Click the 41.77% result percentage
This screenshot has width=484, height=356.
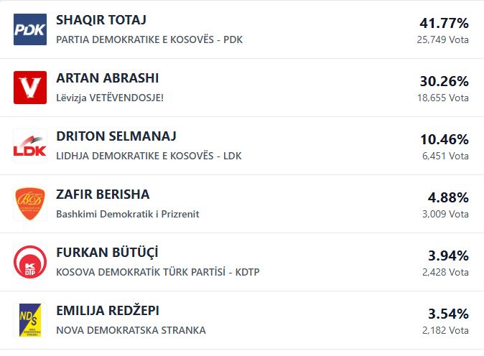444,23
